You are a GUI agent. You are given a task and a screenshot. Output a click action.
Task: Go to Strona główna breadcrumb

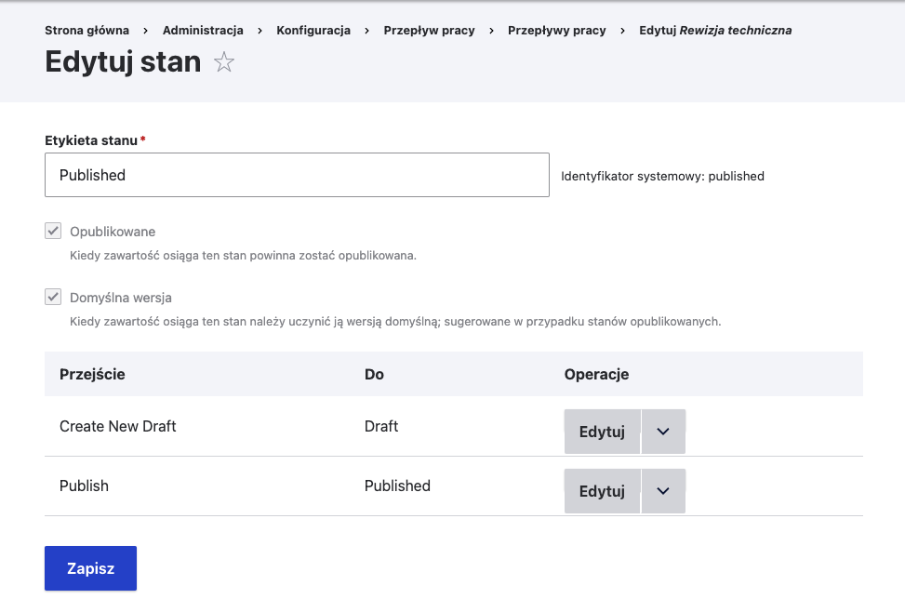[87, 31]
